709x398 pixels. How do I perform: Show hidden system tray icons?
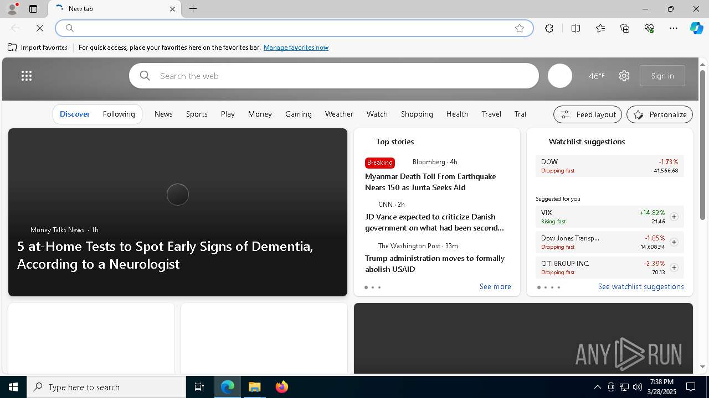point(597,387)
